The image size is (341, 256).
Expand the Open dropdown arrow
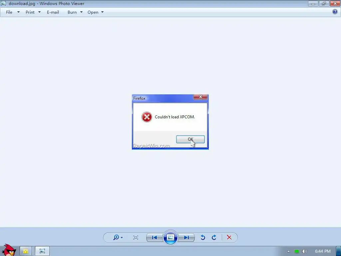(103, 12)
